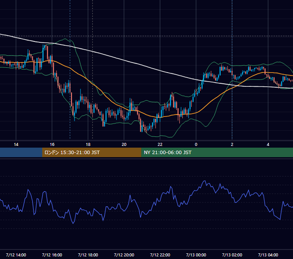Viewport: 293px width, 259px height.
Task: Click the 7/12 18:00 date label
Action: pos(88,255)
